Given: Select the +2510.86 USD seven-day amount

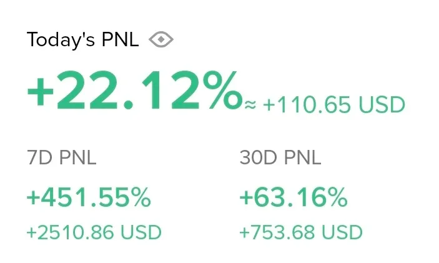Looking at the screenshot, I should (94, 233).
